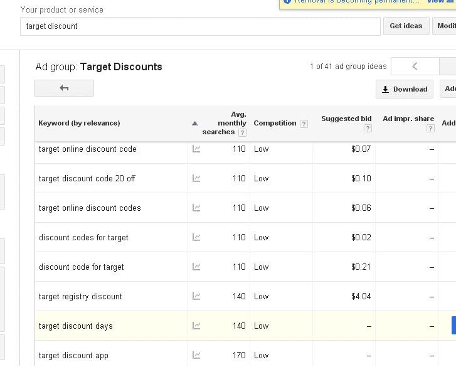456x367 pixels.
Task: Click the $0.02 suggested bid value
Action: click(x=361, y=237)
